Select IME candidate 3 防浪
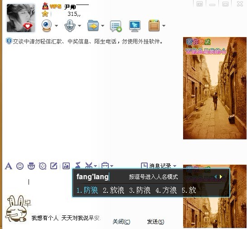 click(x=140, y=190)
